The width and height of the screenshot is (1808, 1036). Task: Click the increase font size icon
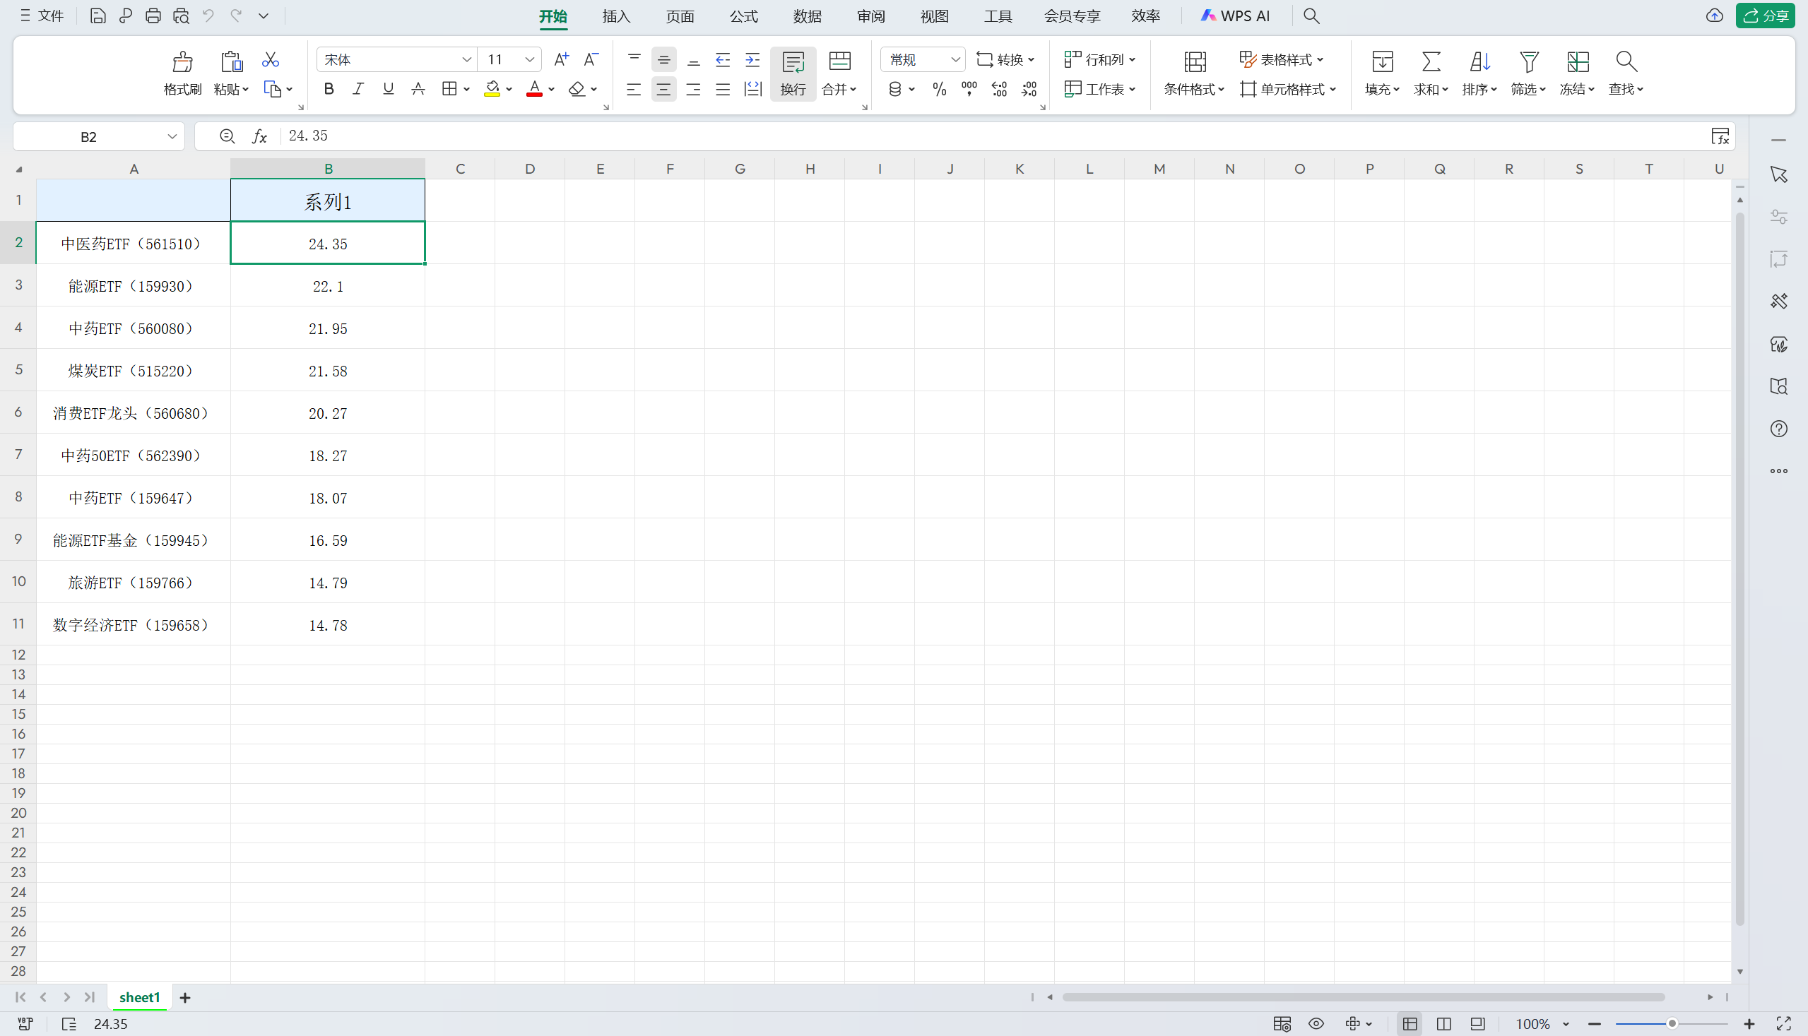pyautogui.click(x=561, y=60)
